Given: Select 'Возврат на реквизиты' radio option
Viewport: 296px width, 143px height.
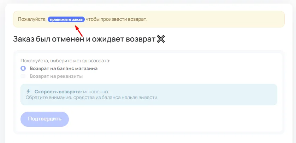Looking at the screenshot, I should click(23, 76).
